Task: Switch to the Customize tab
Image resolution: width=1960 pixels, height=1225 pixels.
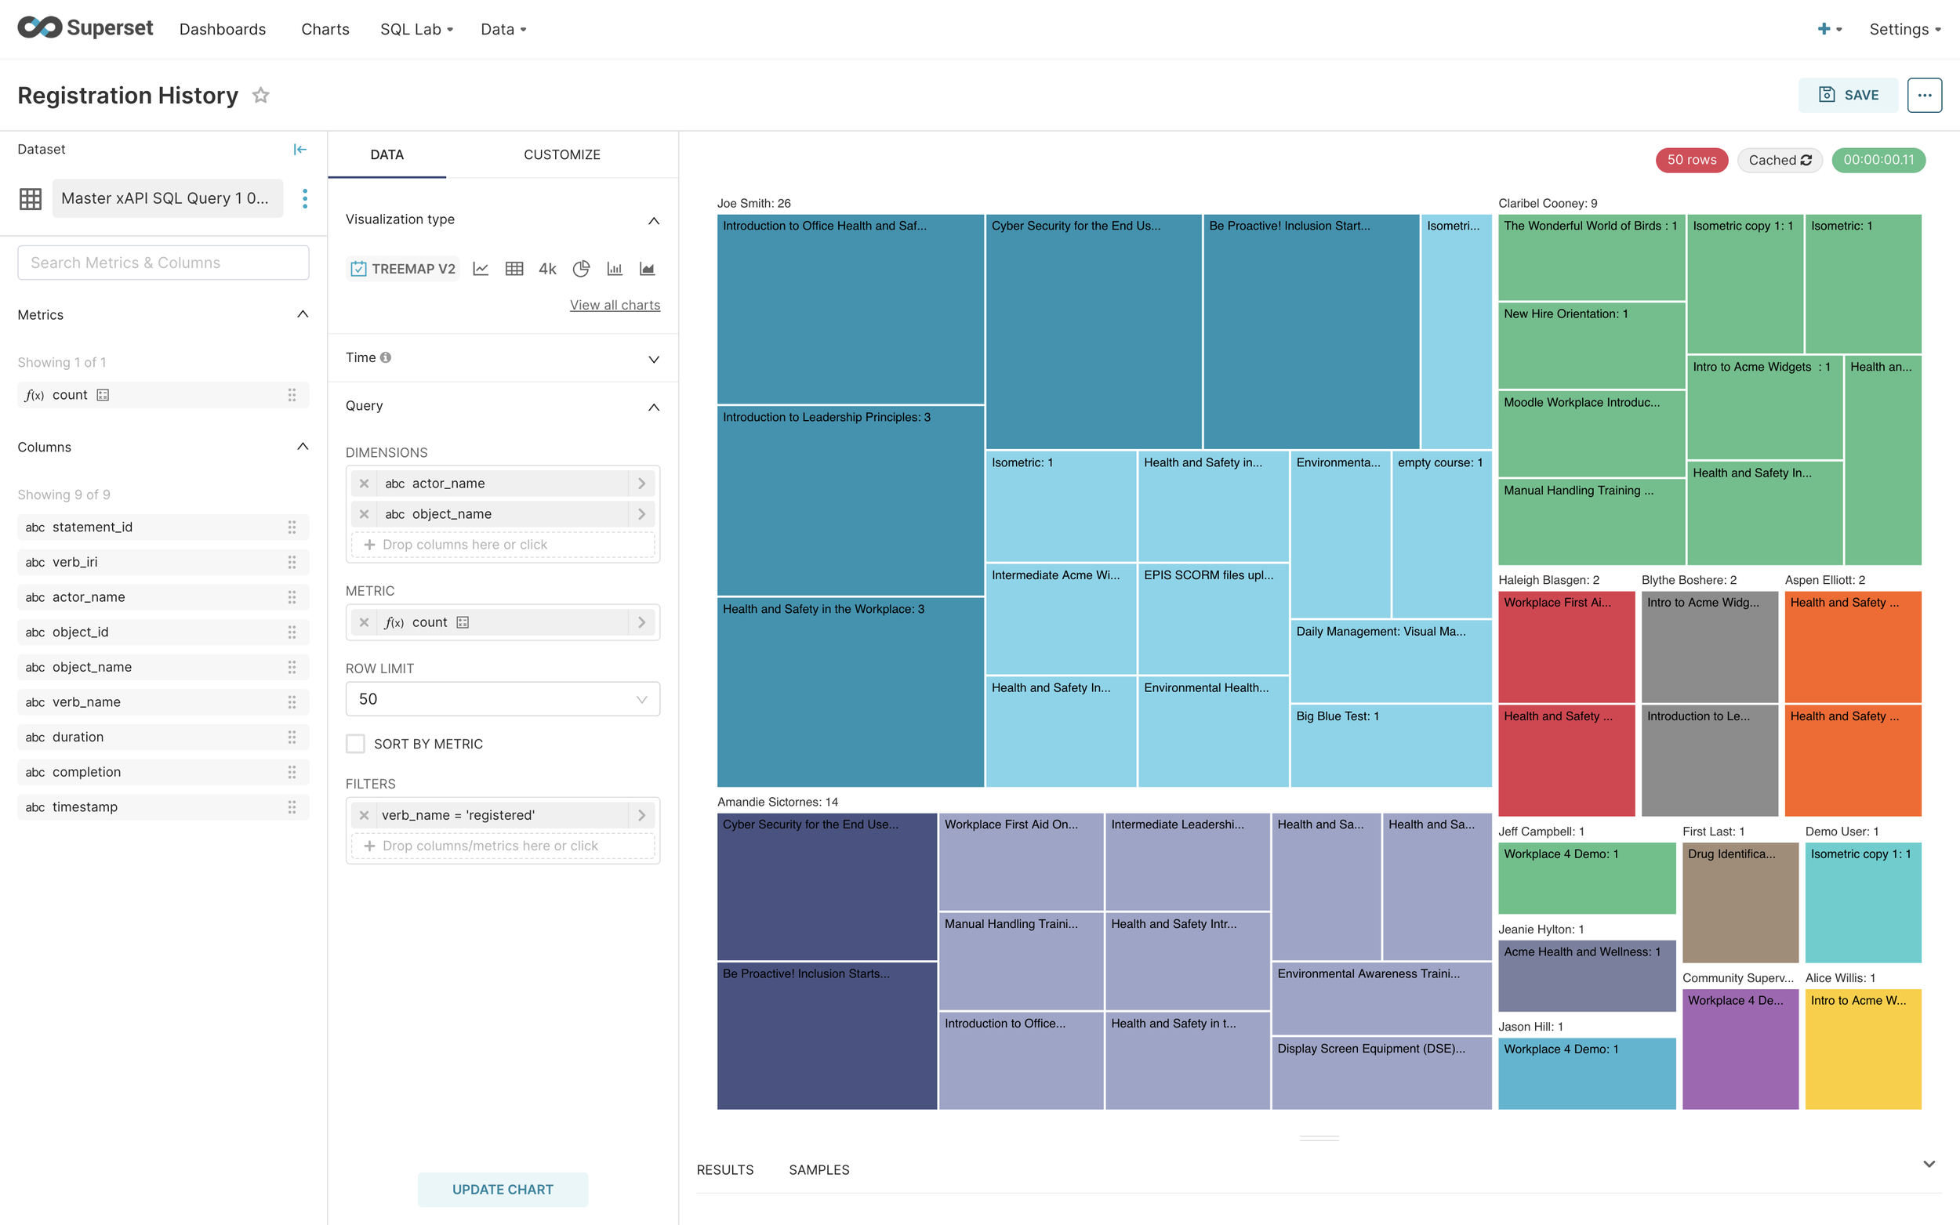Action: coord(561,154)
